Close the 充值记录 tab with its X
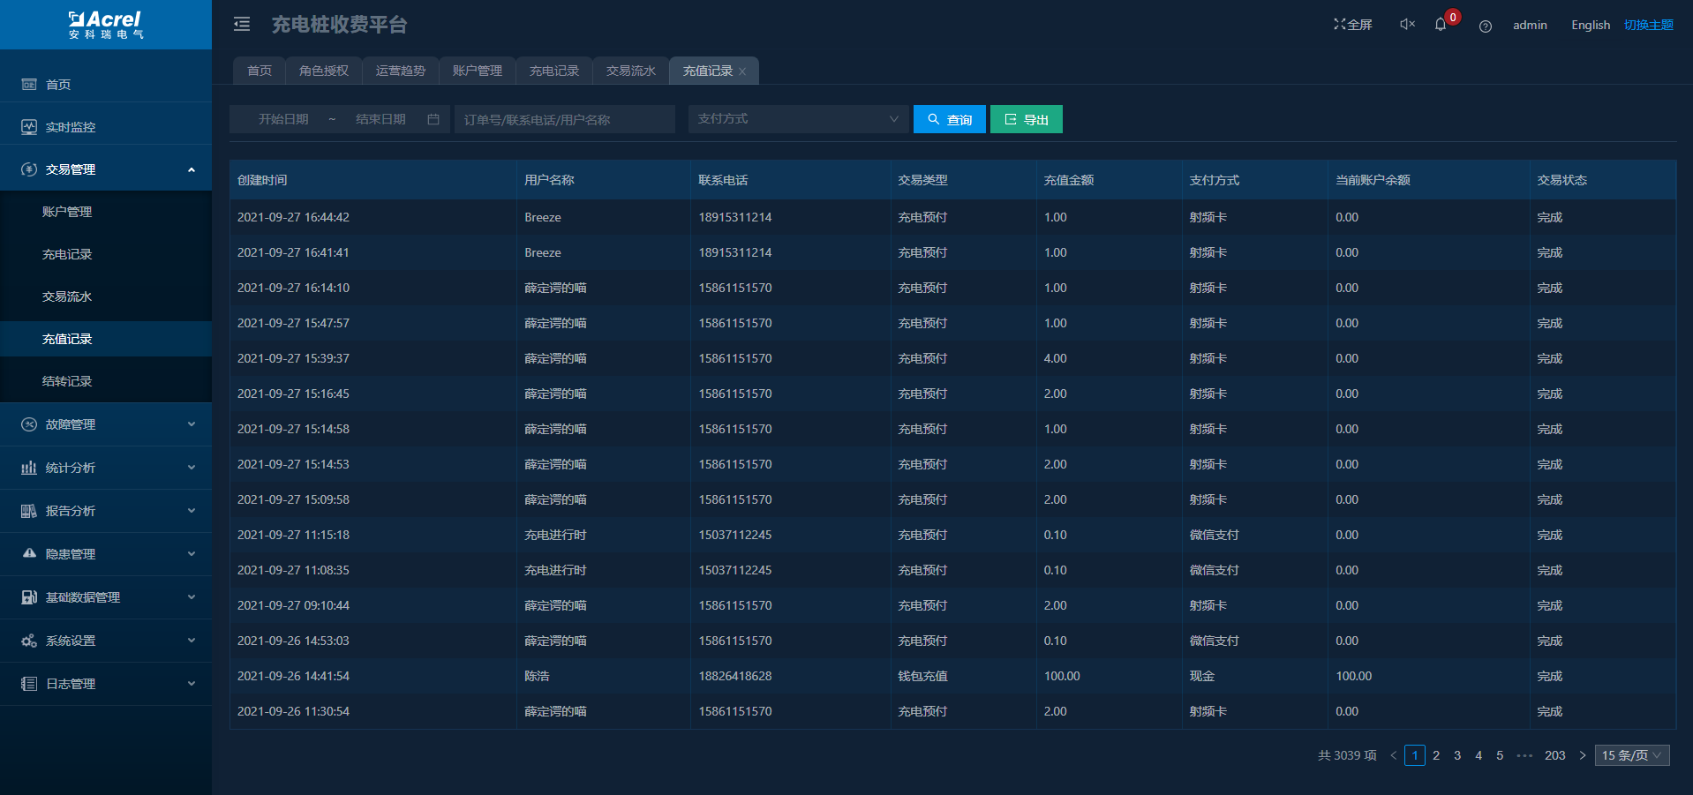 (x=742, y=71)
